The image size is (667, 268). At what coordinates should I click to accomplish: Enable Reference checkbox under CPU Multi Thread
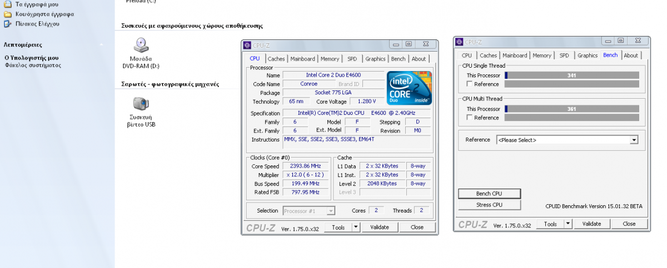coord(470,118)
